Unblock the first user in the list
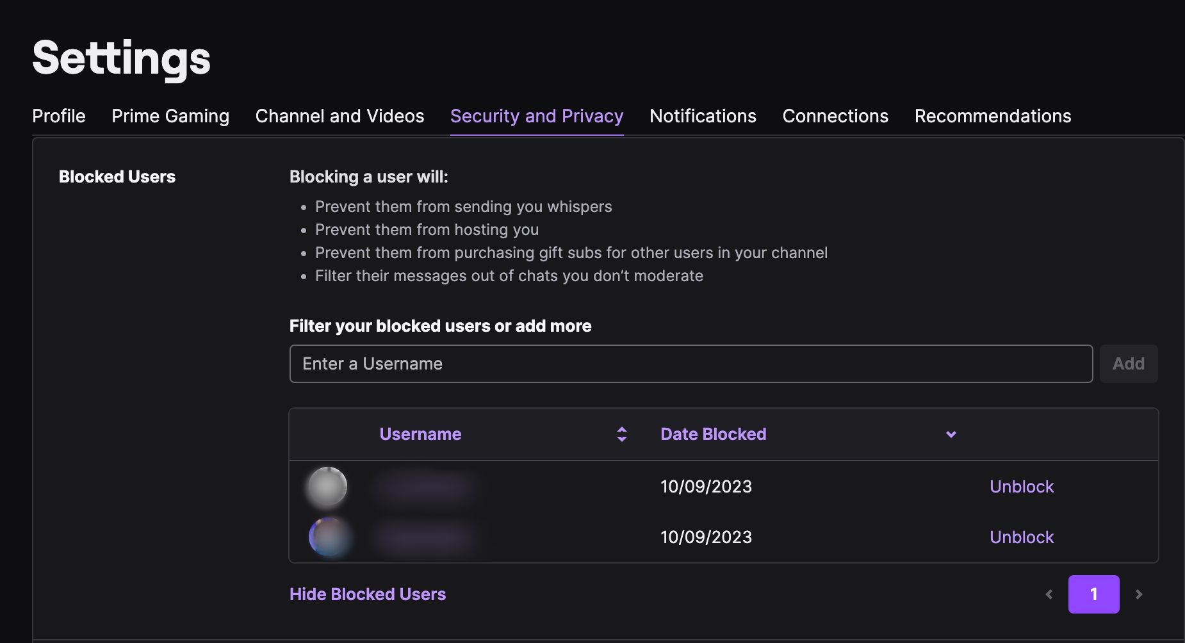Viewport: 1185px width, 643px height. [x=1021, y=486]
